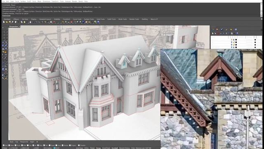Open the Surface menu

tap(23, 1)
